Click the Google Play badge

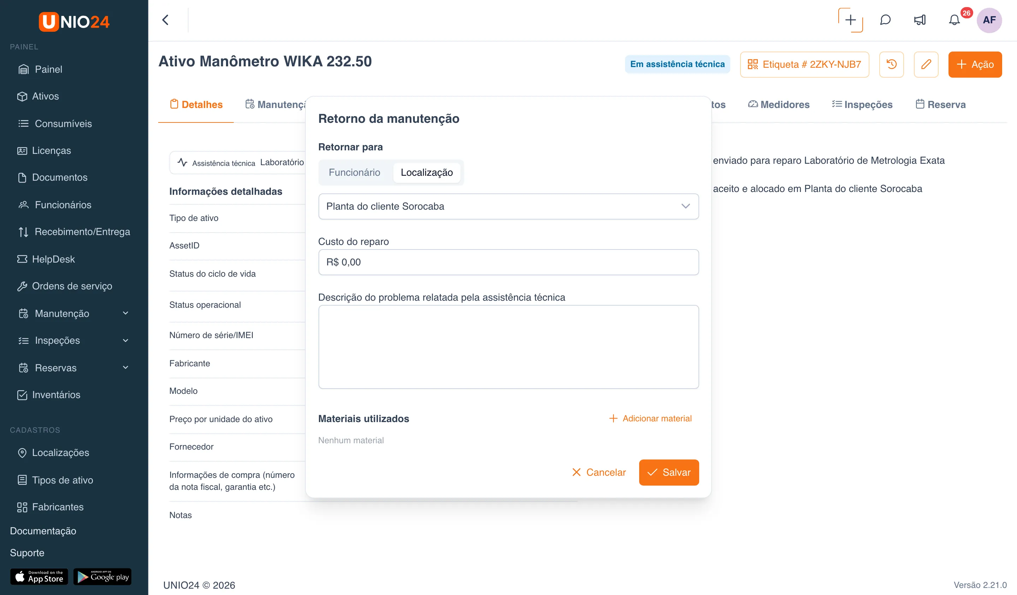point(102,576)
